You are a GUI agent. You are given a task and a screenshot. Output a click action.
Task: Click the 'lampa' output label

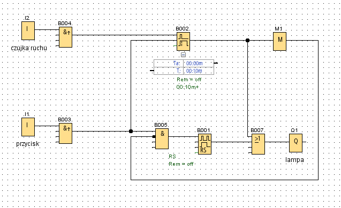(x=294, y=160)
